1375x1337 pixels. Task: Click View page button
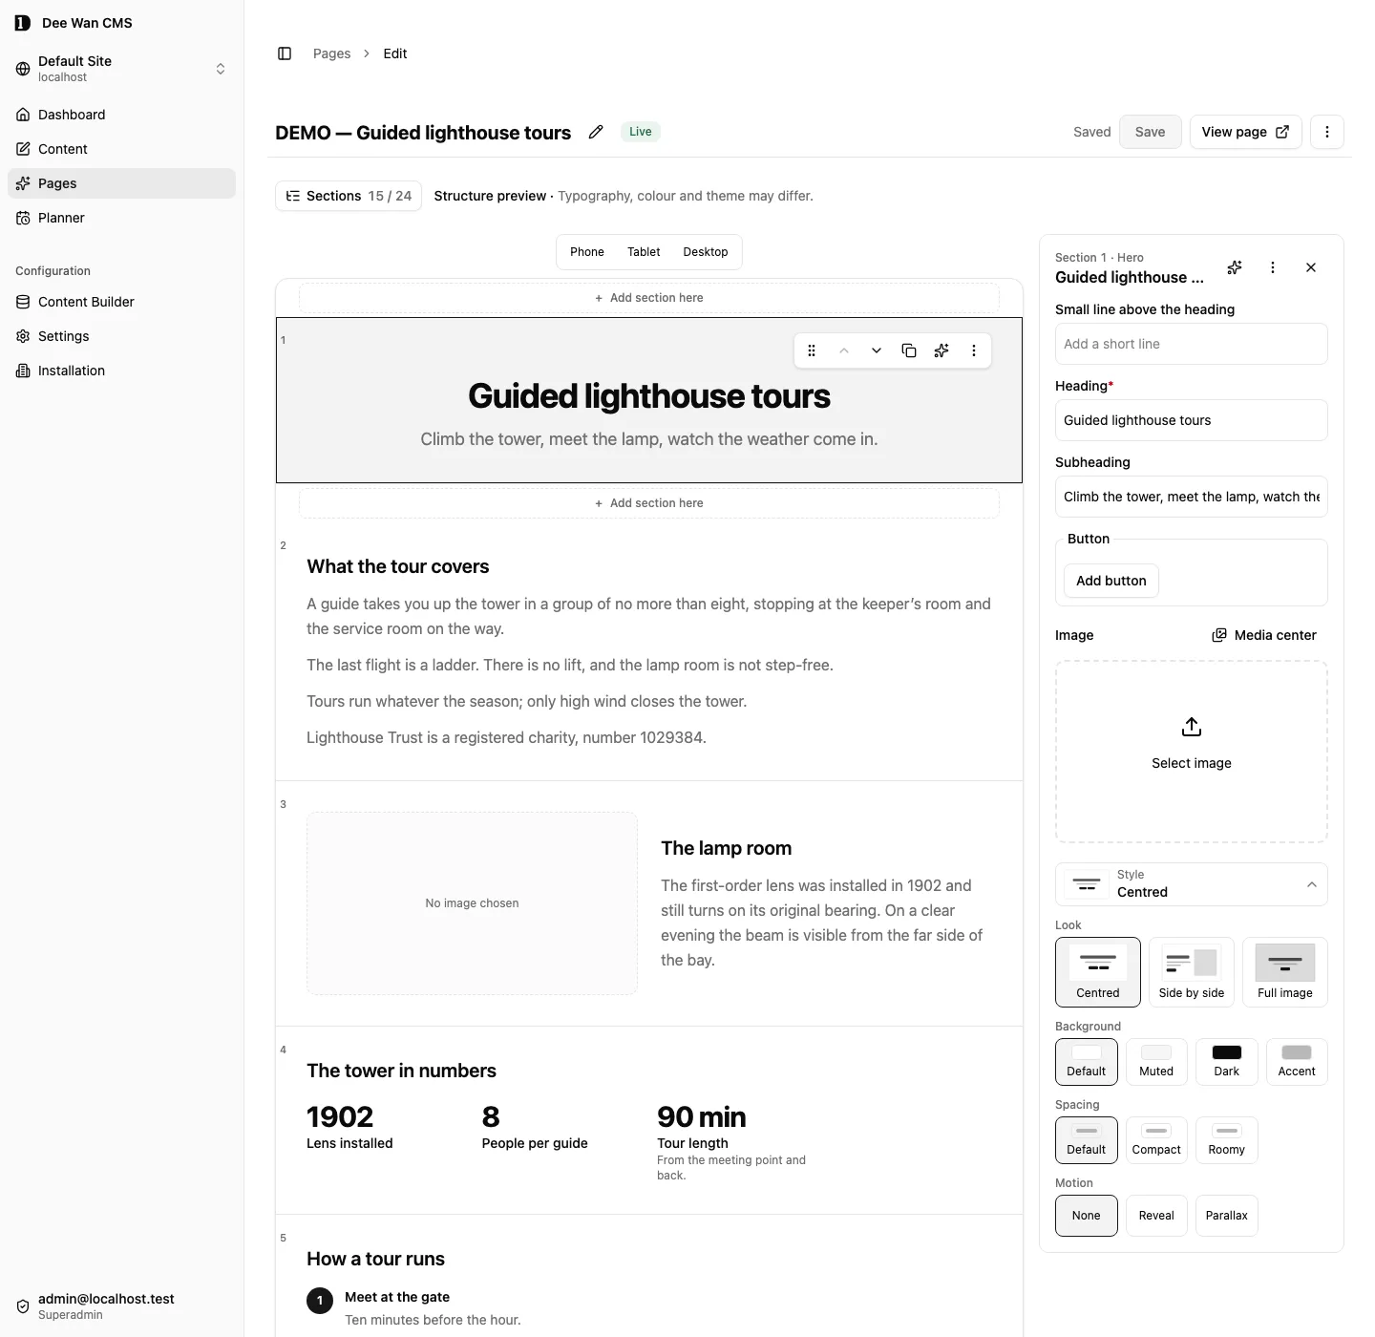[x=1245, y=132]
